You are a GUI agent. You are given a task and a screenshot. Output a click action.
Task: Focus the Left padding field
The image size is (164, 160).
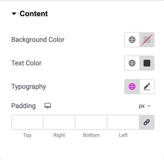tap(123, 122)
